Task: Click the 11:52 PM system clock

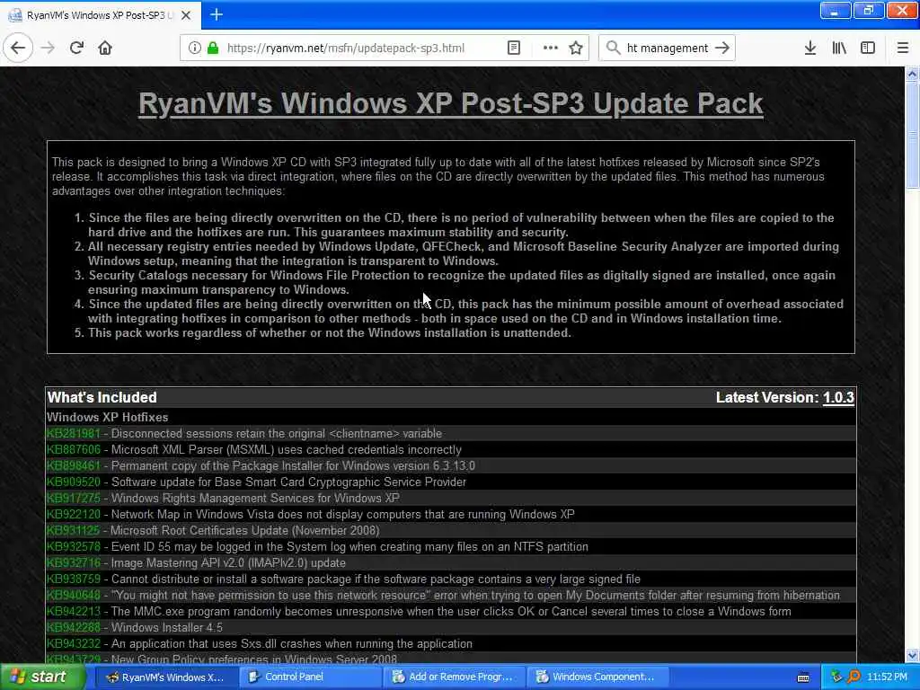Action: (x=887, y=677)
